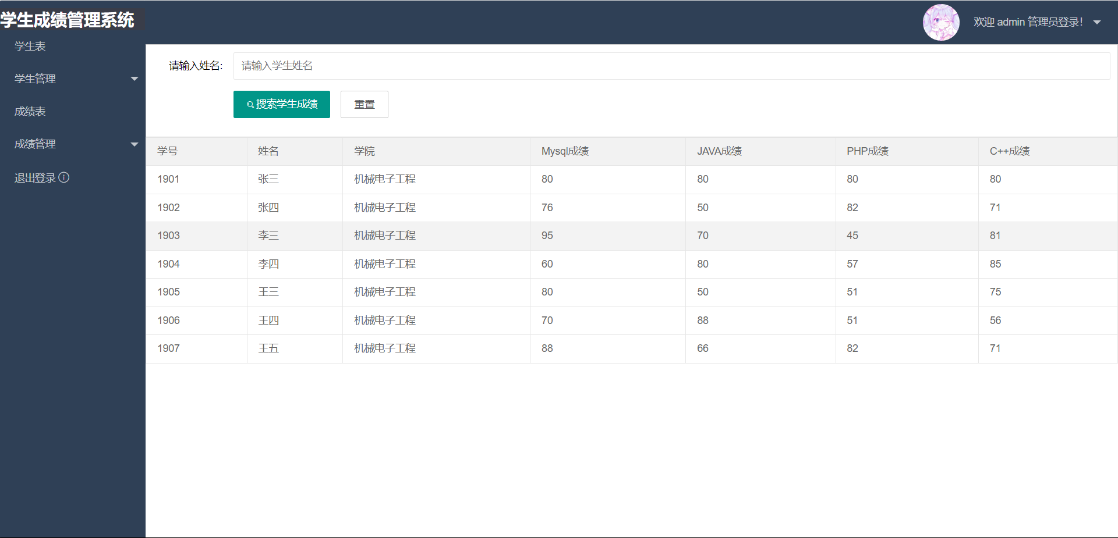1118x538 pixels.
Task: Click 机械电子工程 in row 1907
Action: click(385, 348)
